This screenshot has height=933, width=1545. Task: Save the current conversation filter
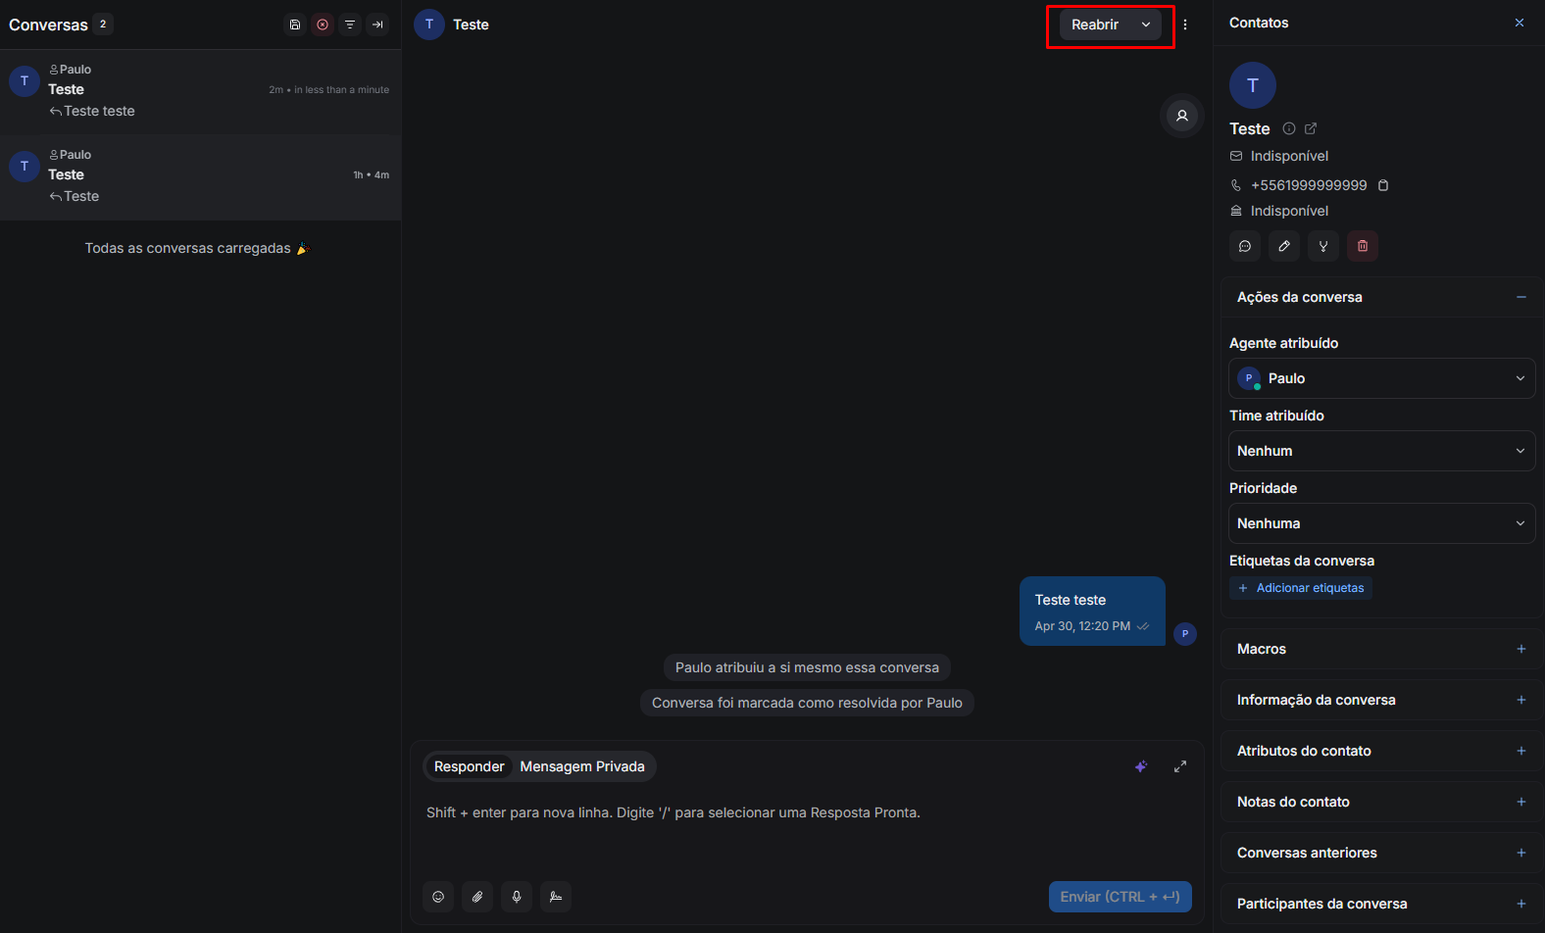point(295,25)
